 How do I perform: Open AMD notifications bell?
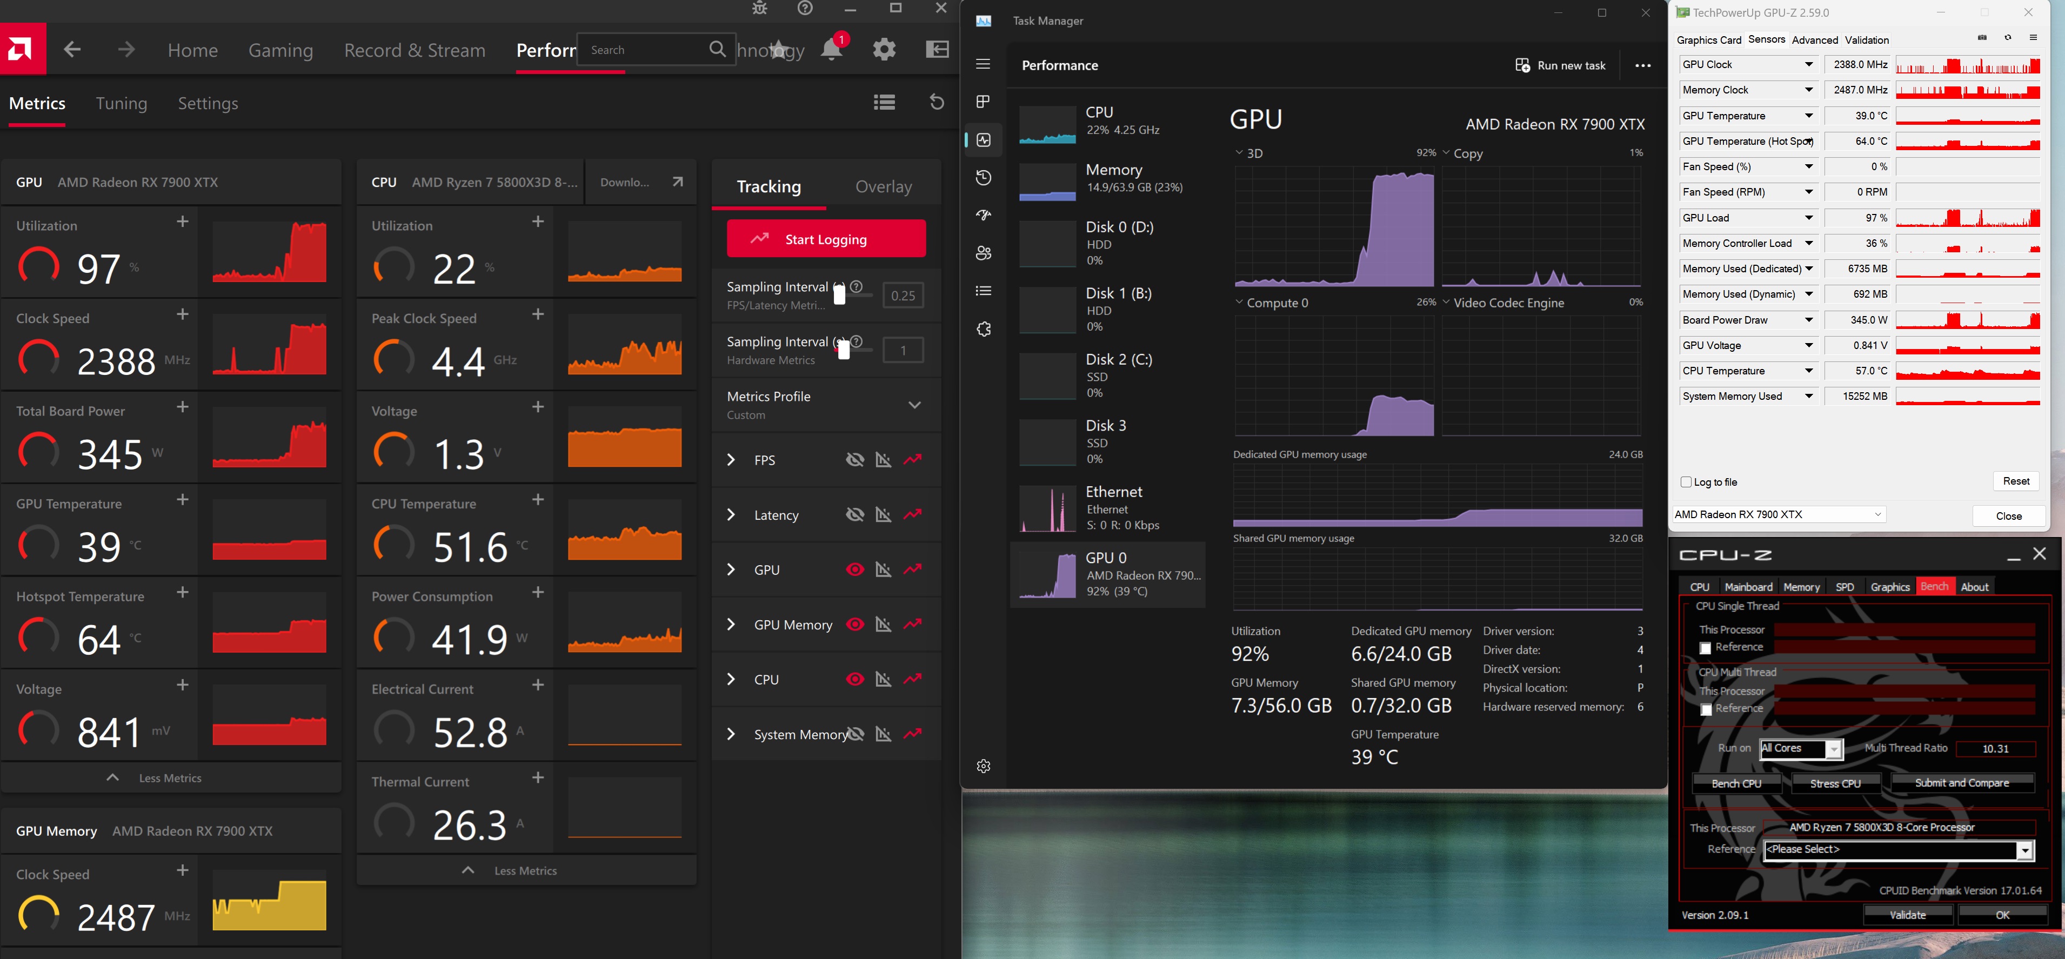[831, 50]
